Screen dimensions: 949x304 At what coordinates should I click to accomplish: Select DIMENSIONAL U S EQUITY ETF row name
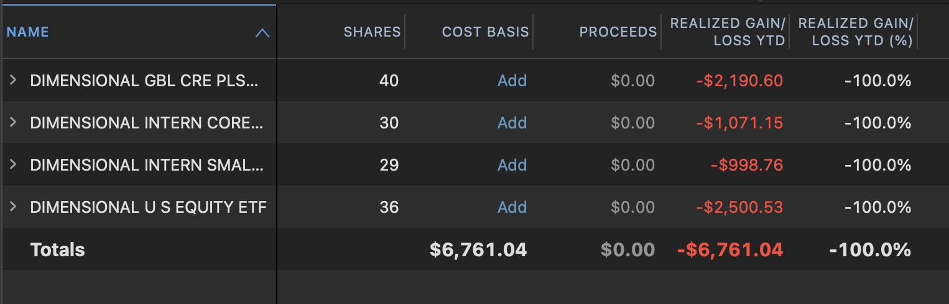148,207
